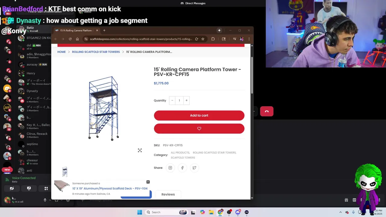This screenshot has height=217, width=386.
Task: Click page scrollbar down arrow
Action: [252, 198]
